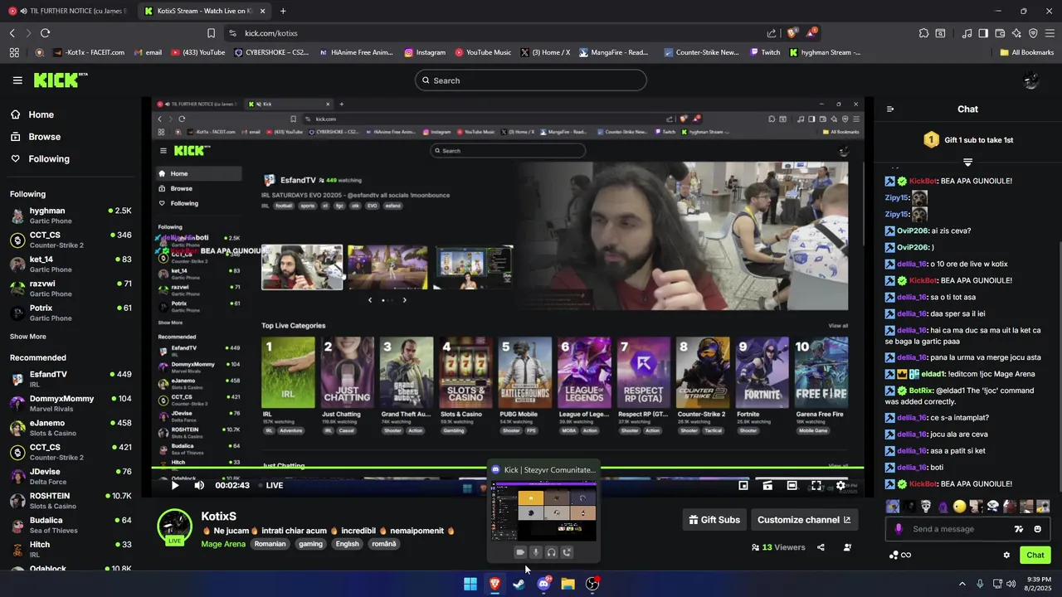Open system volume tray icon
The height and width of the screenshot is (597, 1062).
click(x=1011, y=584)
